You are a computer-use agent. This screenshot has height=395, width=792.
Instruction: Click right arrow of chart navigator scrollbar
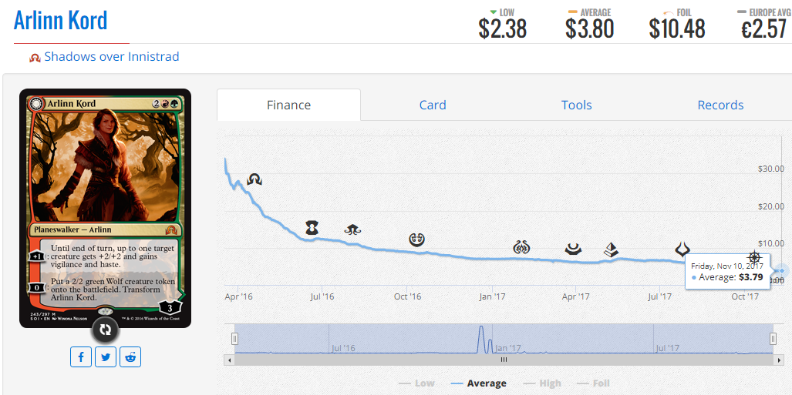tap(778, 360)
